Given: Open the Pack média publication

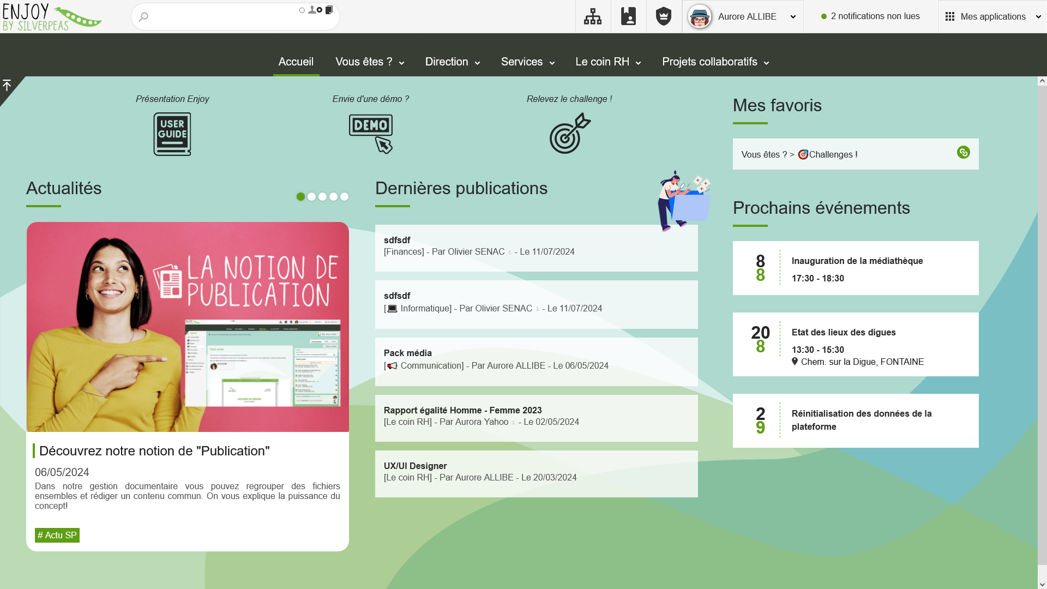Looking at the screenshot, I should [x=407, y=353].
